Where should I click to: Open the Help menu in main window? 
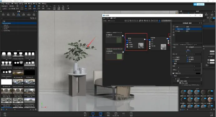coord(44,3)
